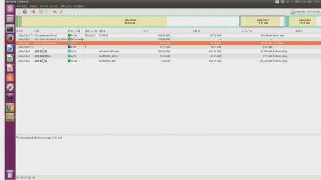The height and width of the screenshot is (180, 321).
Task: Open the Files manager in the launcher
Action: (10, 19)
